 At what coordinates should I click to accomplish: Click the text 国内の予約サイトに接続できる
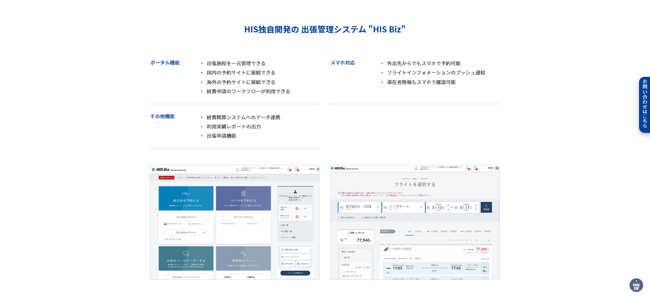241,73
